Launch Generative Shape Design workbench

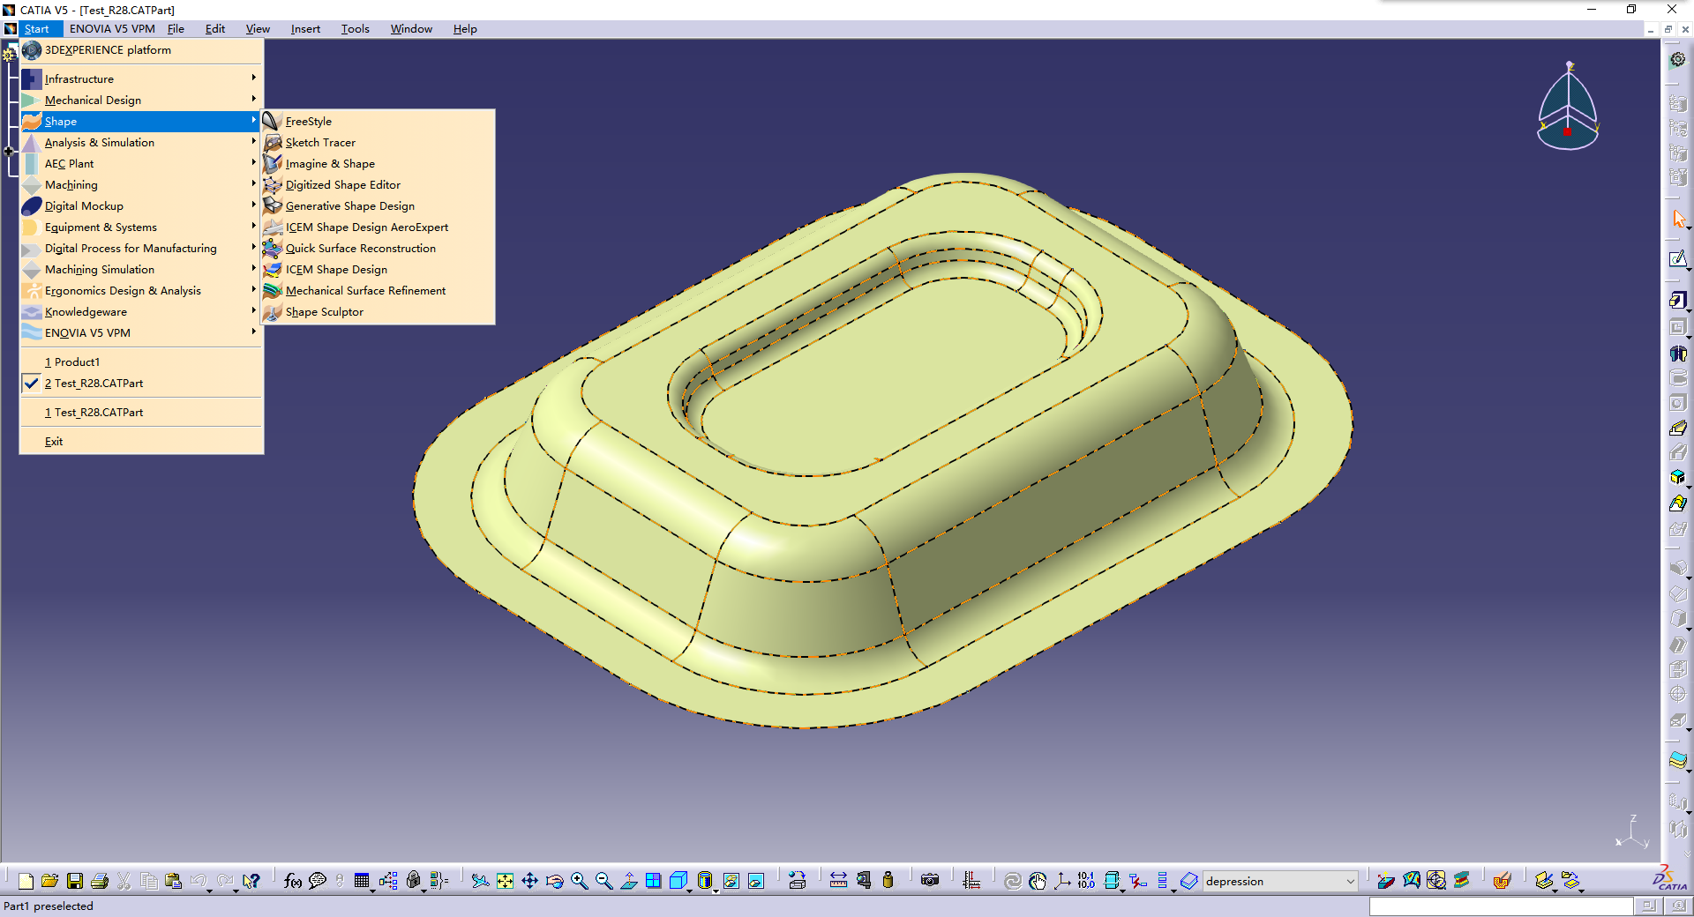pyautogui.click(x=378, y=206)
